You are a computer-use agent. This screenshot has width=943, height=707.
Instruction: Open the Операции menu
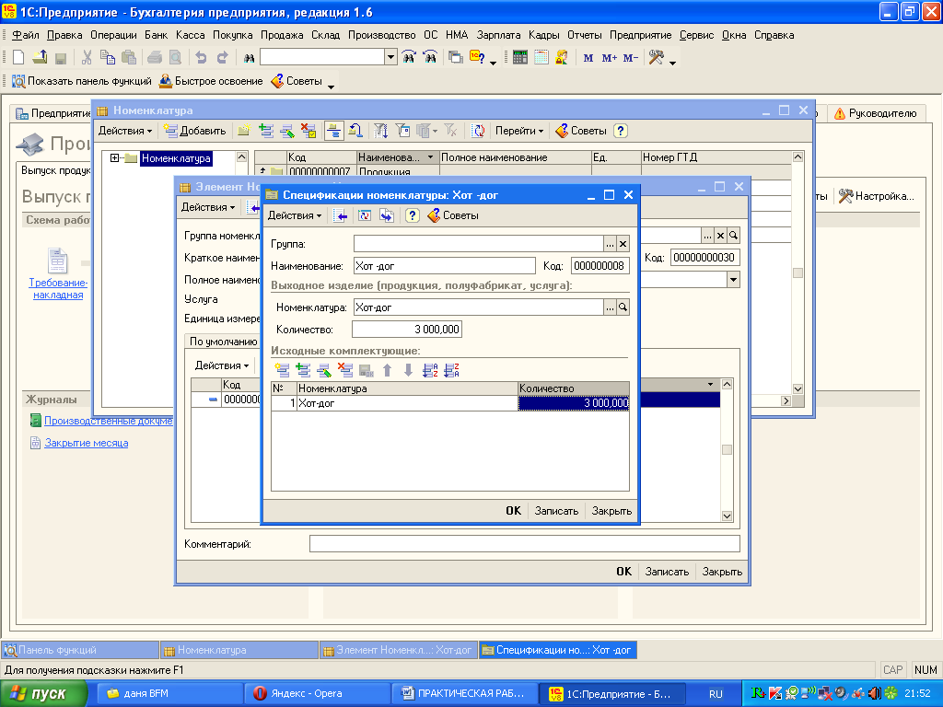(x=113, y=35)
